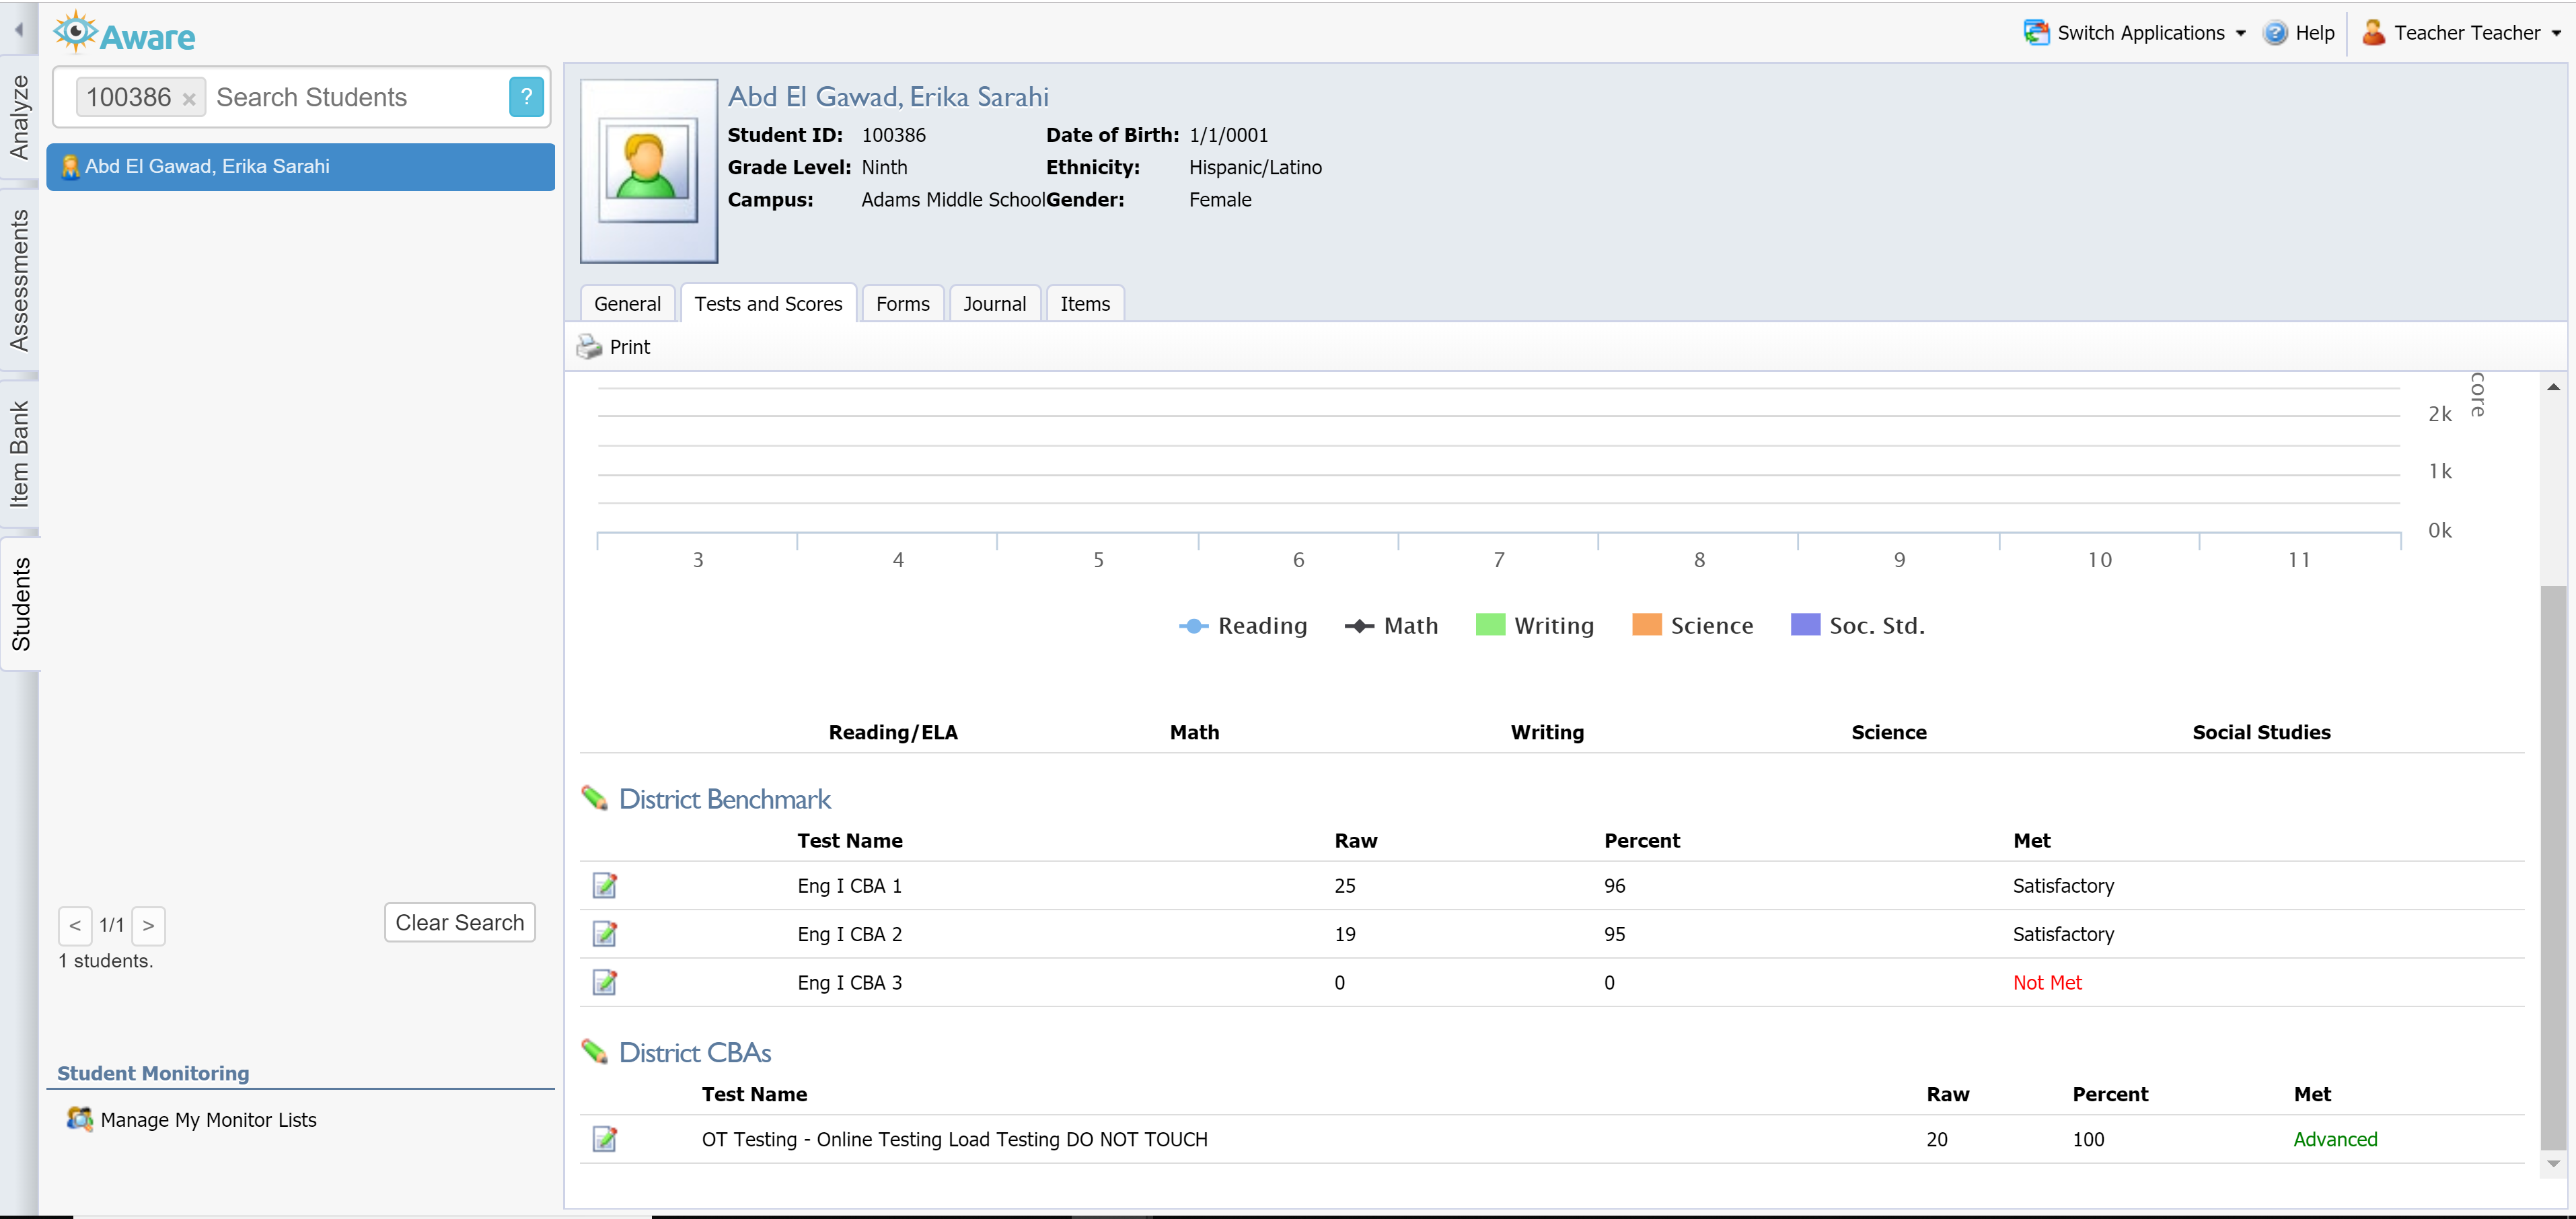Go to previous page of students

point(75,926)
